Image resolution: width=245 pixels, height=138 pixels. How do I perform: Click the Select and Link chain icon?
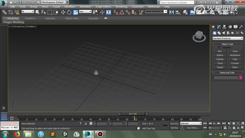(x=5, y=12)
